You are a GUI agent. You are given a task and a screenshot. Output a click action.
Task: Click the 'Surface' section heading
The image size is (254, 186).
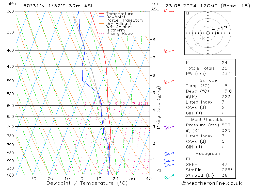click(208, 80)
